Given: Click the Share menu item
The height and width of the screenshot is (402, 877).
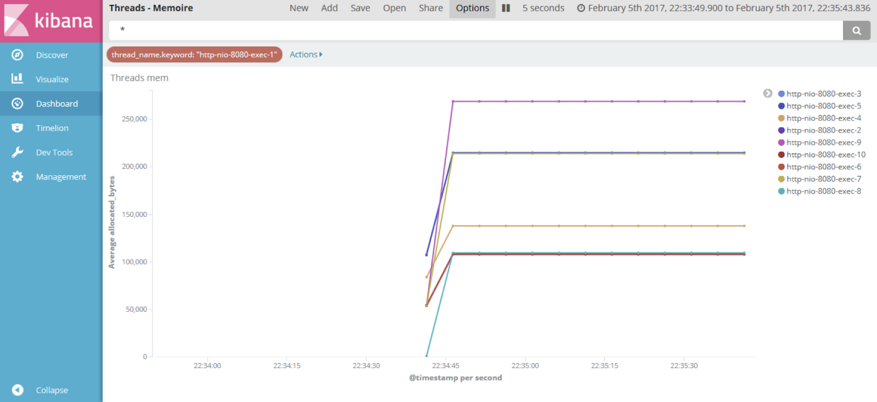Looking at the screenshot, I should (430, 8).
